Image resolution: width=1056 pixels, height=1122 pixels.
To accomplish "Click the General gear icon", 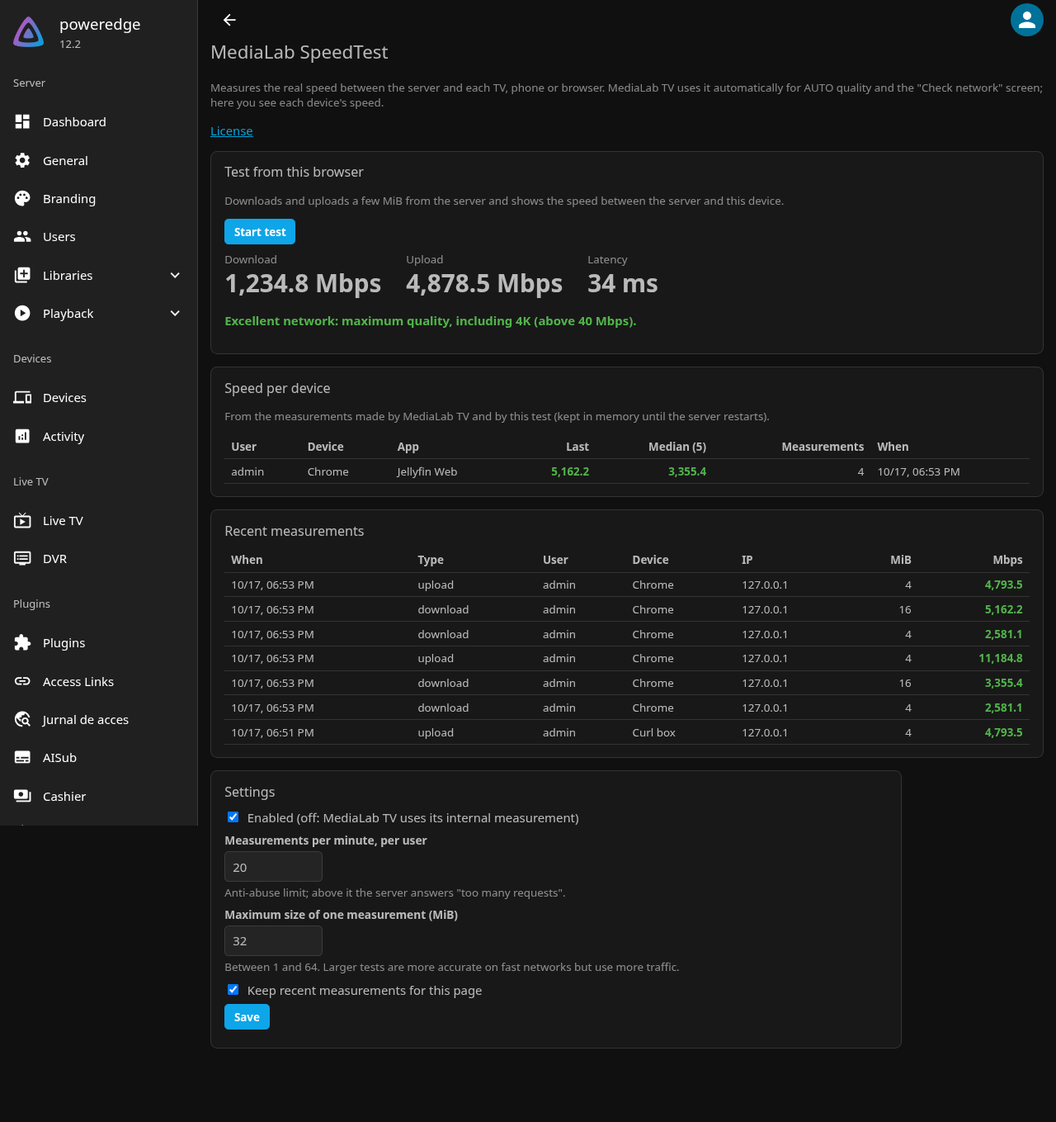I will click(x=22, y=160).
